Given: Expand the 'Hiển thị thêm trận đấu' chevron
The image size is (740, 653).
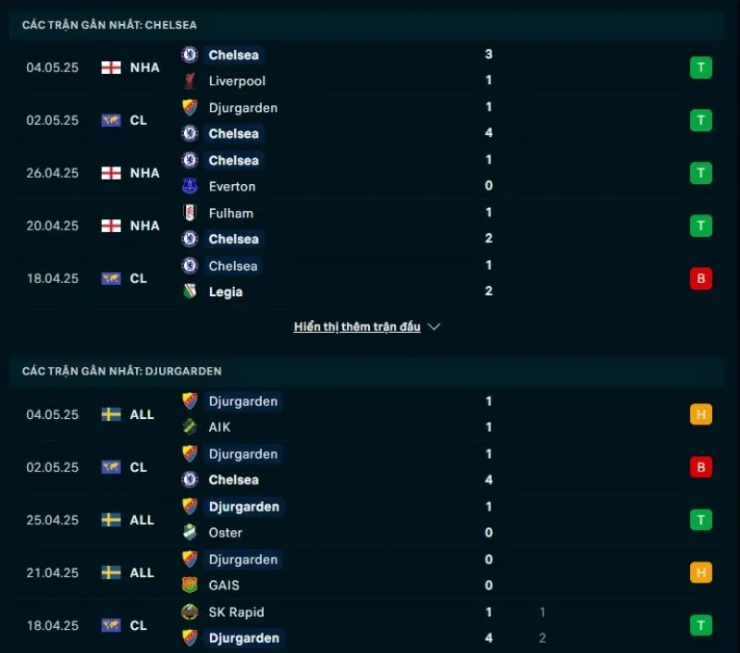Looking at the screenshot, I should (434, 326).
